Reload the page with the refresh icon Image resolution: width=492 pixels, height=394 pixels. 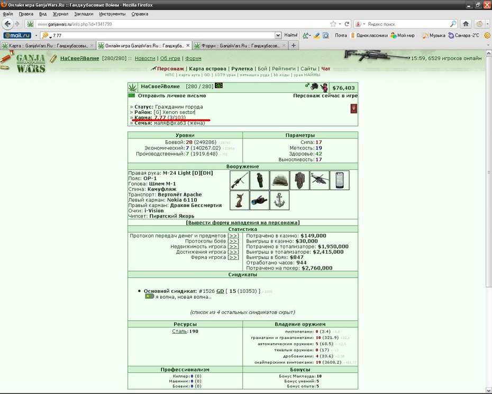tap(347, 24)
